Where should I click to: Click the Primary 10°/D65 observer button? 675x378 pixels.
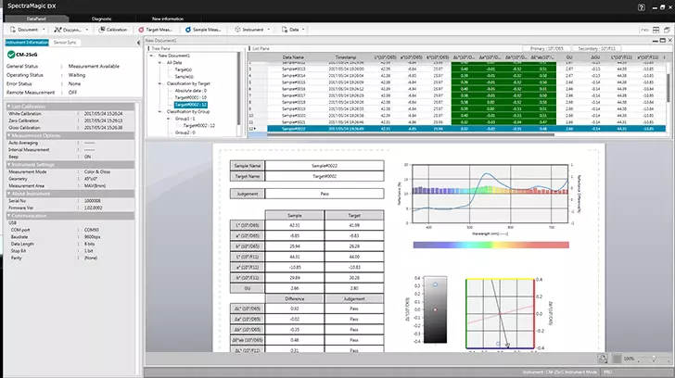549,48
